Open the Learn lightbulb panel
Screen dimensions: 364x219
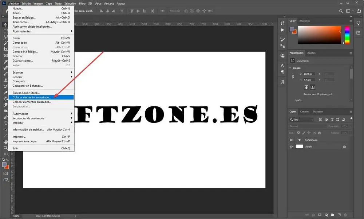359,23
